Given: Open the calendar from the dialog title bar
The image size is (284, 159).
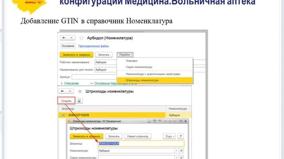Looking at the screenshot, I should (x=160, y=121).
